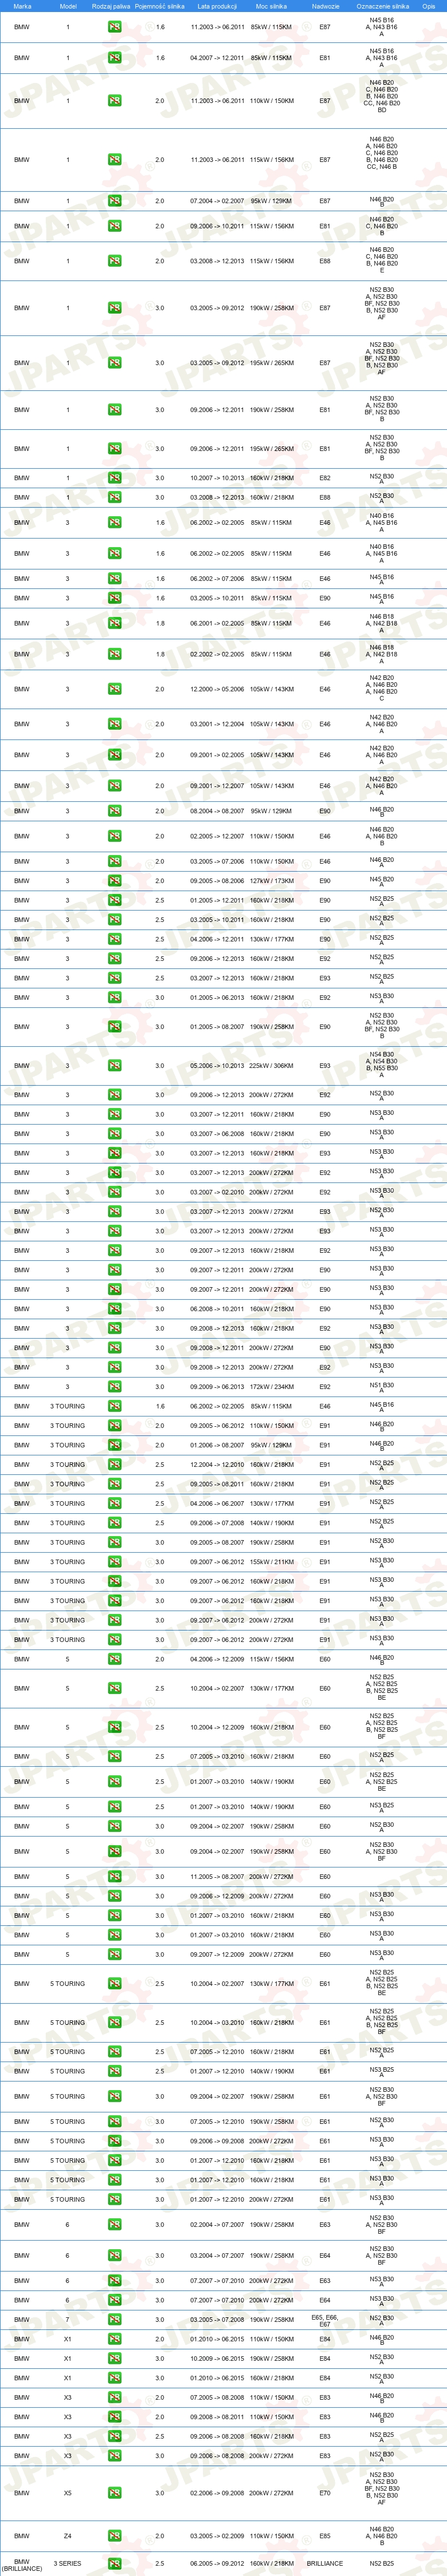Click fuel icon in BMW 3 127kW / 173KM row
Image resolution: width=447 pixels, height=2576 pixels.
tap(115, 881)
